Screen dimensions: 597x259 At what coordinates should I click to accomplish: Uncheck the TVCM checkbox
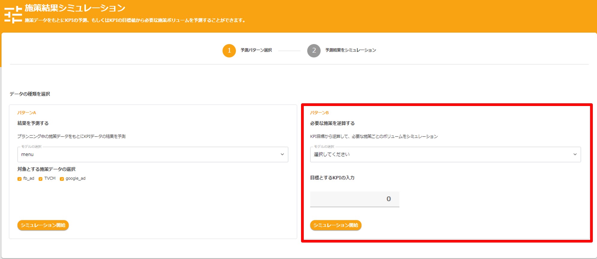click(x=40, y=179)
